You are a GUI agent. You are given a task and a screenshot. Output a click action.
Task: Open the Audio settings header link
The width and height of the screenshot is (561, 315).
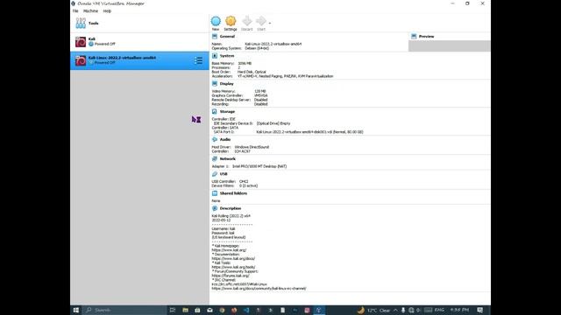point(225,139)
